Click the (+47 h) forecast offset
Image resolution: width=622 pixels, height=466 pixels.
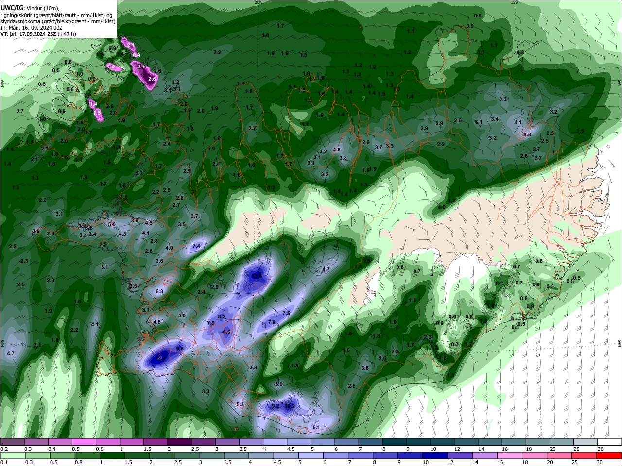pos(67,34)
